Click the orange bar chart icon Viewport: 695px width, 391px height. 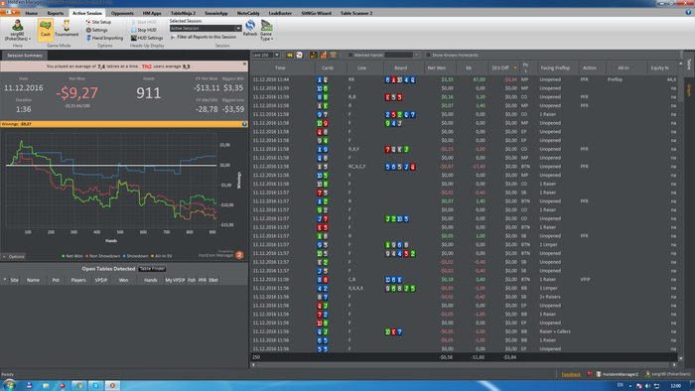pos(323,55)
